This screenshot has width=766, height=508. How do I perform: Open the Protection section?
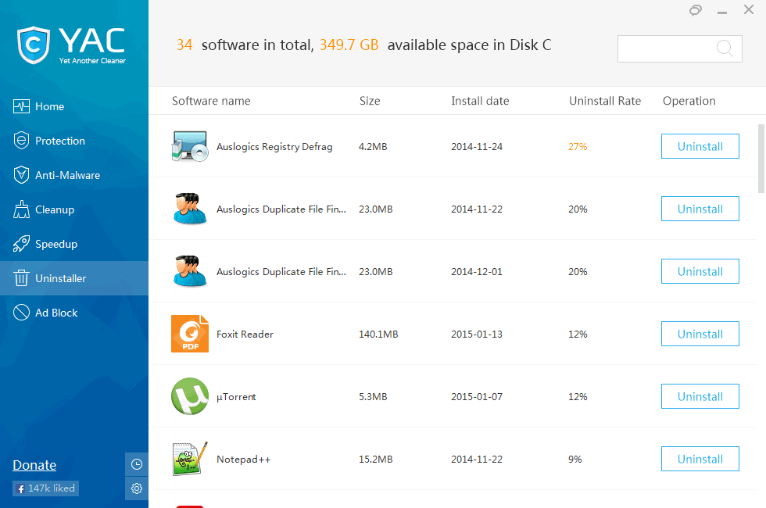coord(74,141)
